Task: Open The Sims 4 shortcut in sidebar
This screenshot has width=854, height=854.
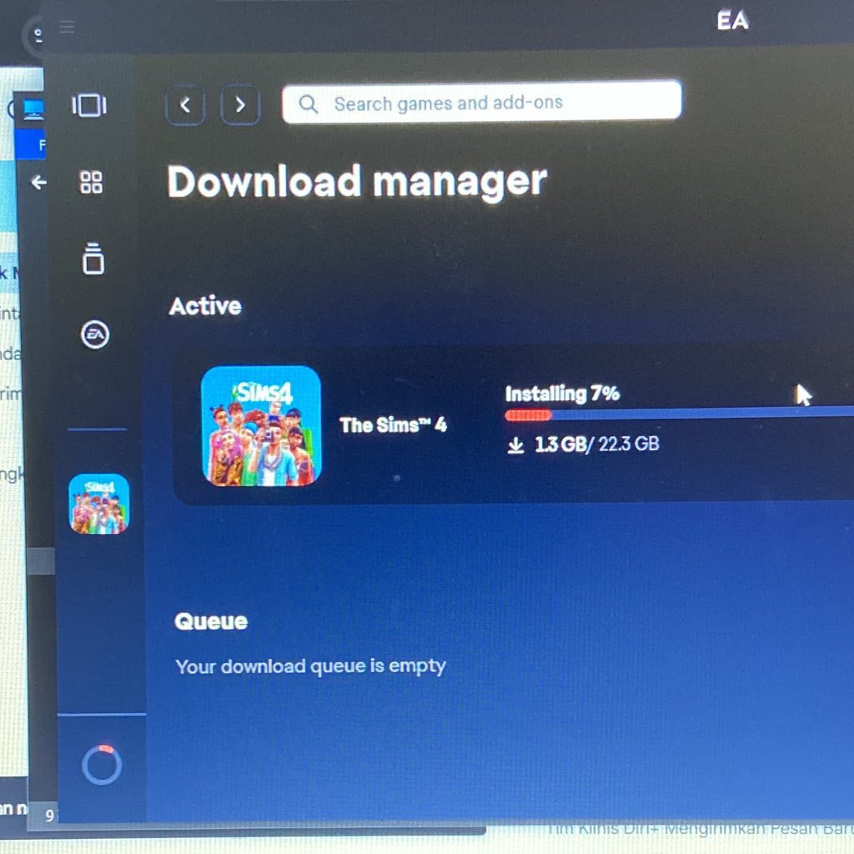Action: point(99,504)
